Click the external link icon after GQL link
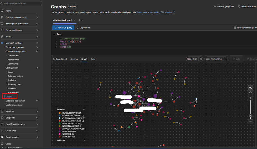257x149 pixels. [x=174, y=12]
